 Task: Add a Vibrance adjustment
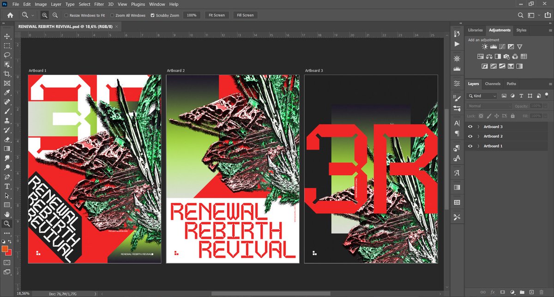(x=519, y=47)
